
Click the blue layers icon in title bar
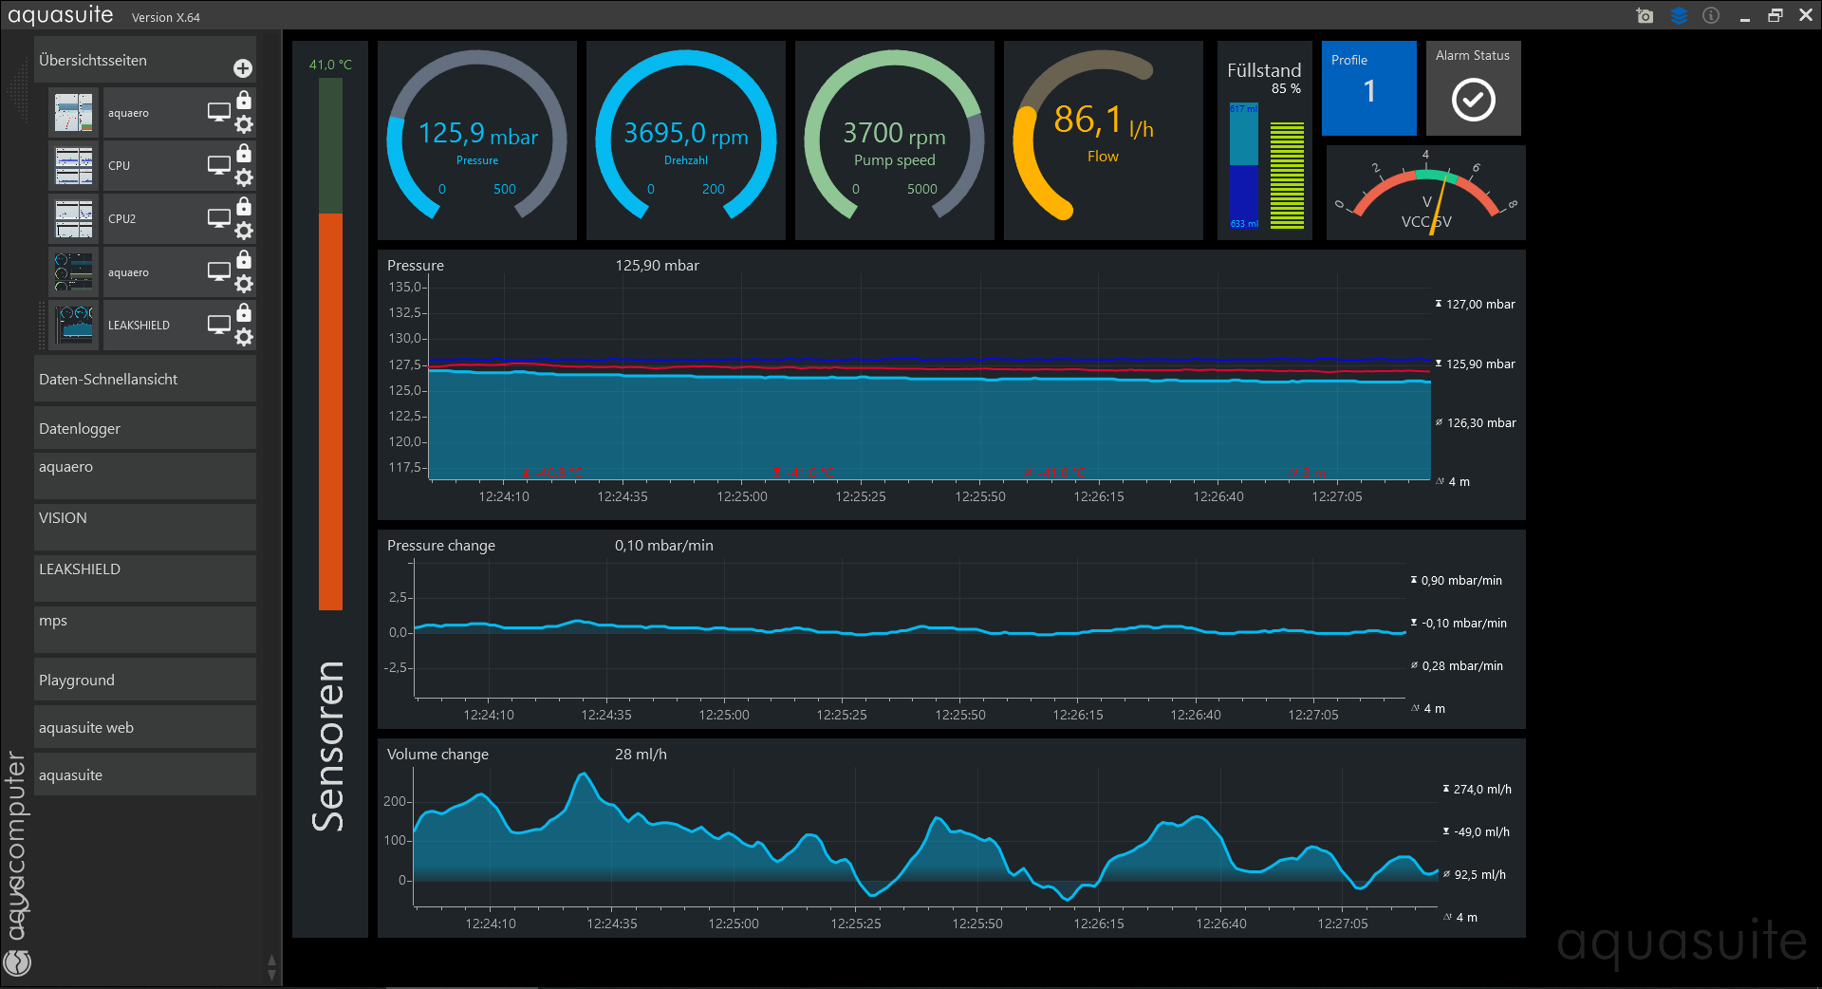[1679, 16]
